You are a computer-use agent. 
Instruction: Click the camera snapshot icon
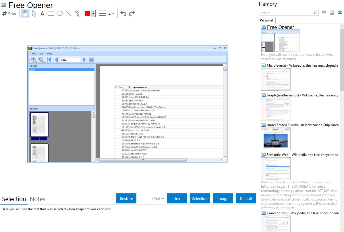pos(324,12)
